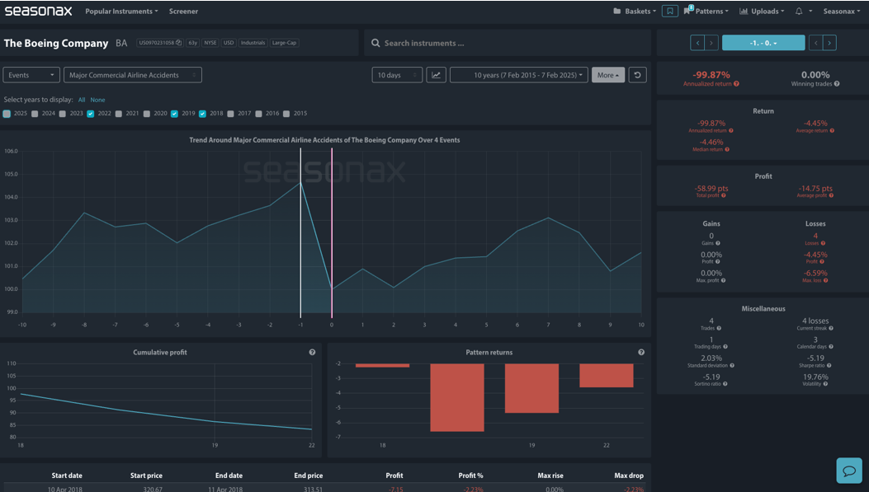
Task: Click the reset circular arrow button
Action: pyautogui.click(x=637, y=75)
